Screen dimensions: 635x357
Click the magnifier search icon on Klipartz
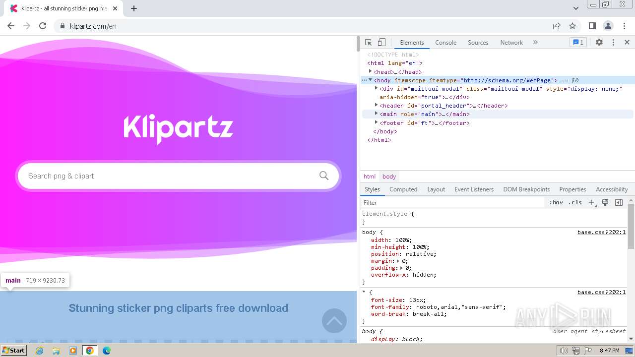click(x=324, y=176)
